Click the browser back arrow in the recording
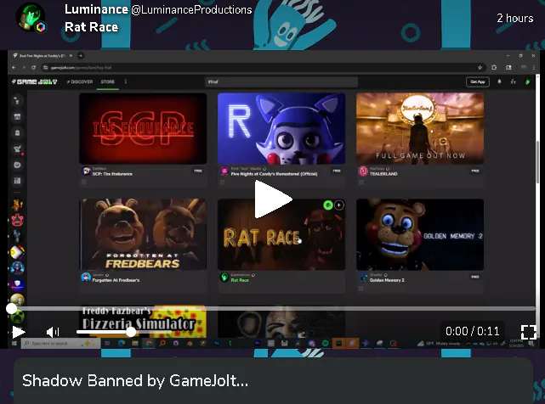Image resolution: width=545 pixels, height=404 pixels. pos(14,68)
